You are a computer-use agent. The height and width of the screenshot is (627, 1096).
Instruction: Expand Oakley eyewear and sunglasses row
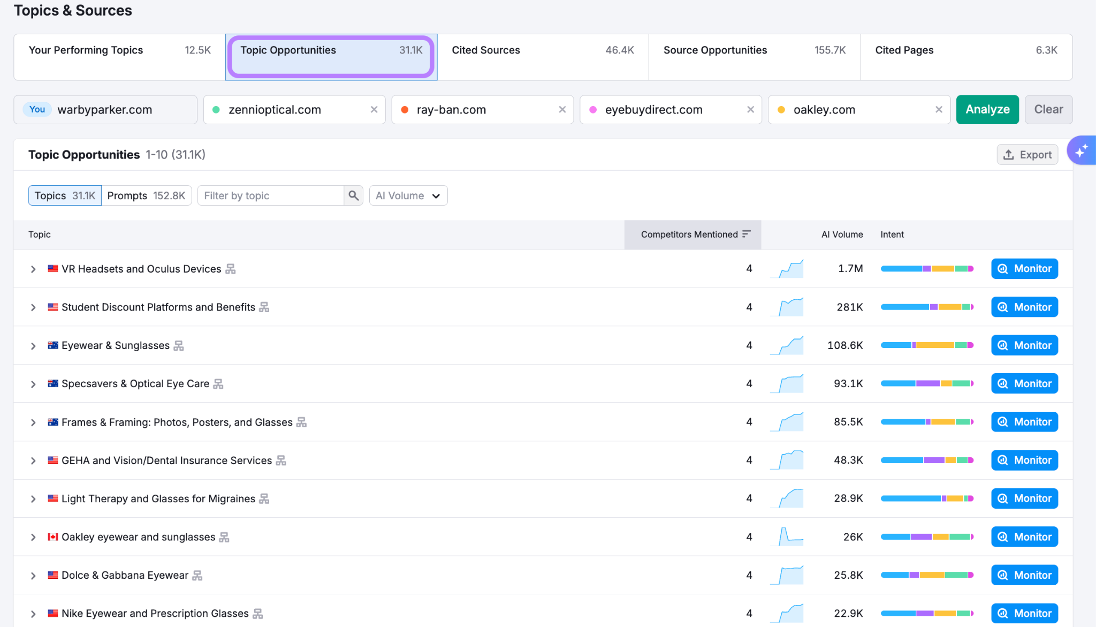pyautogui.click(x=33, y=537)
